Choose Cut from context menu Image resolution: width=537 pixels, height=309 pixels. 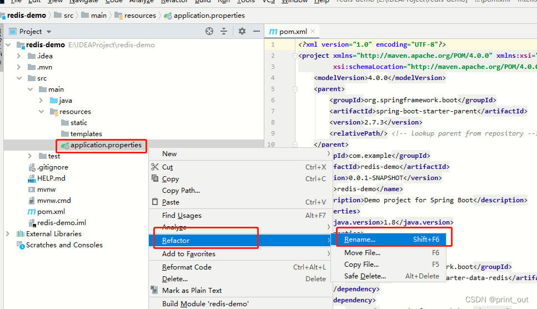pyautogui.click(x=240, y=167)
